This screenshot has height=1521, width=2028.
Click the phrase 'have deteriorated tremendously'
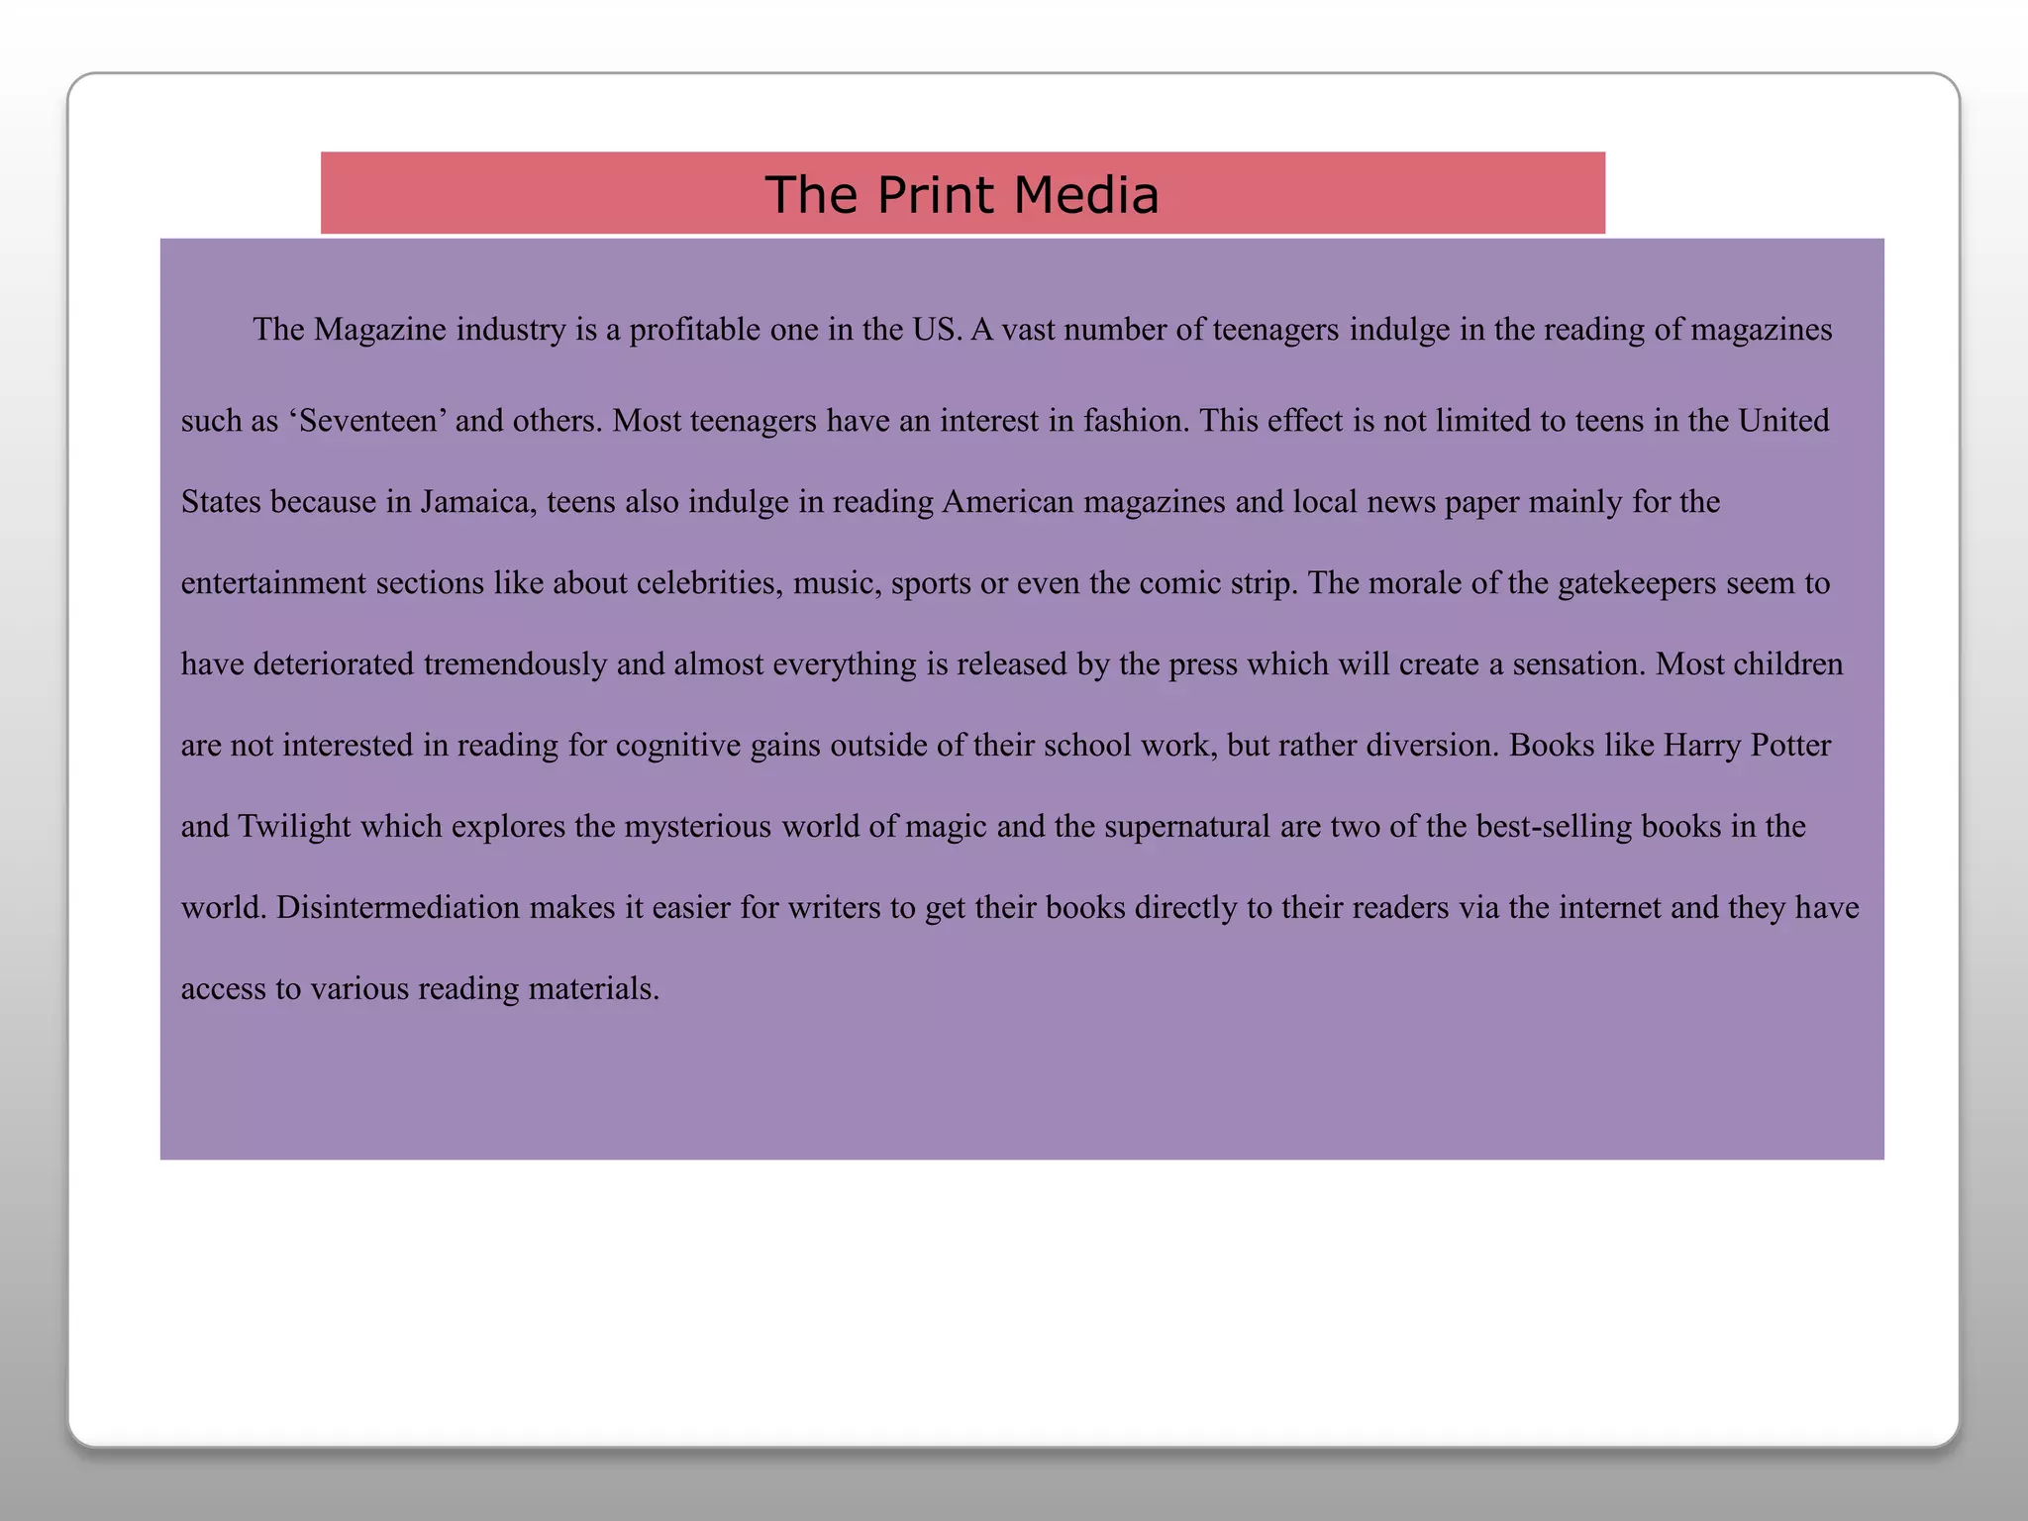tap(394, 664)
